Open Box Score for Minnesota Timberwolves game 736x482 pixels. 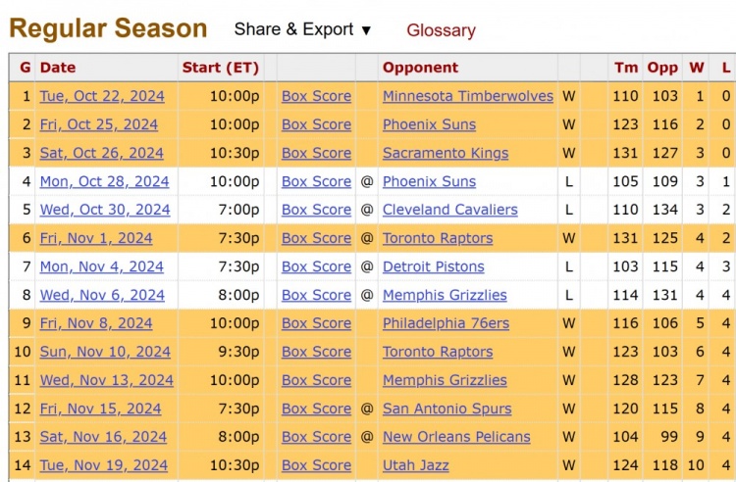coord(316,96)
